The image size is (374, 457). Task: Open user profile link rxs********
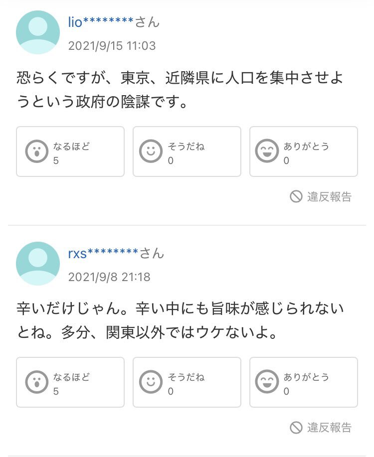point(103,253)
